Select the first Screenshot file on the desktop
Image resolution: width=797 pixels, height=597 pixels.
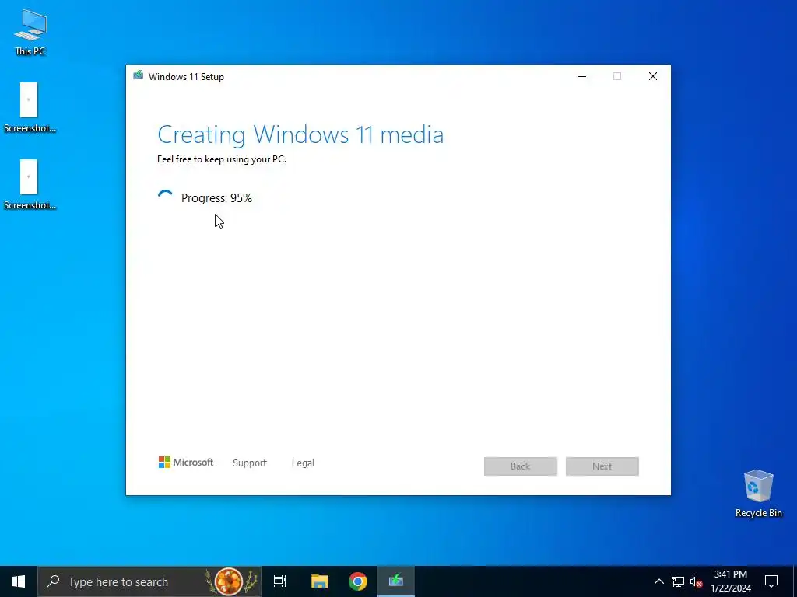(30, 107)
